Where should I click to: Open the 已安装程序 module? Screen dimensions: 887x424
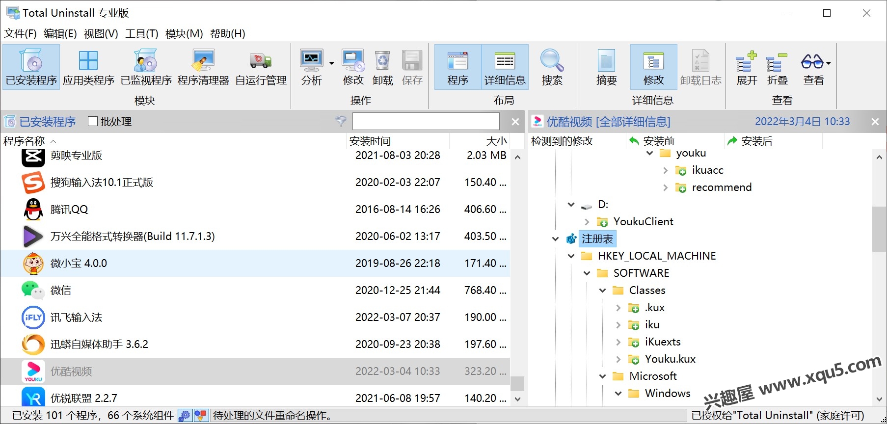[x=31, y=67]
